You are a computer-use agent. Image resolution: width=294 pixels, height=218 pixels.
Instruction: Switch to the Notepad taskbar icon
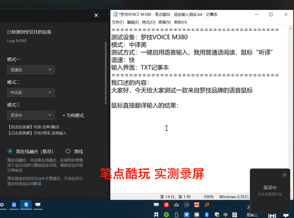point(26,204)
